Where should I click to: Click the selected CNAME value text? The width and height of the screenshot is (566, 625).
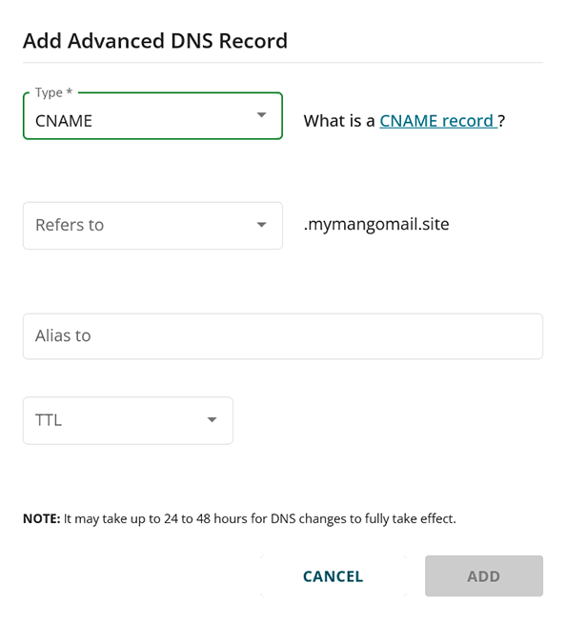[64, 121]
